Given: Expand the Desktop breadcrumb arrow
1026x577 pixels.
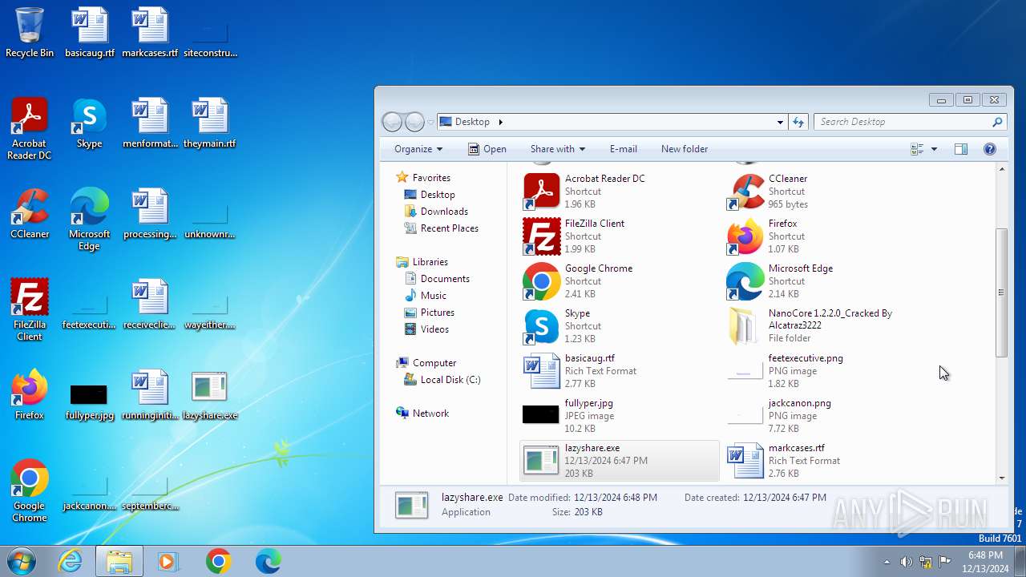Looking at the screenshot, I should (x=501, y=122).
